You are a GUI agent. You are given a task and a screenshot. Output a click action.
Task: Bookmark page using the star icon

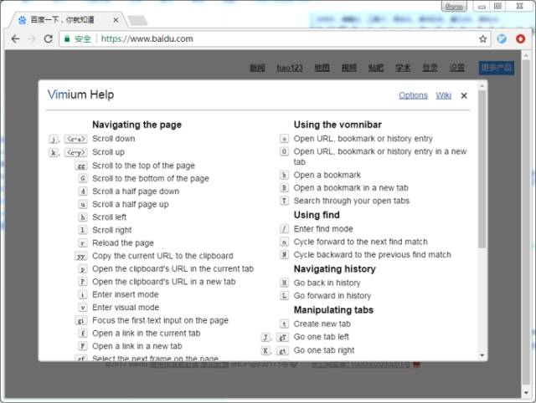tap(482, 39)
